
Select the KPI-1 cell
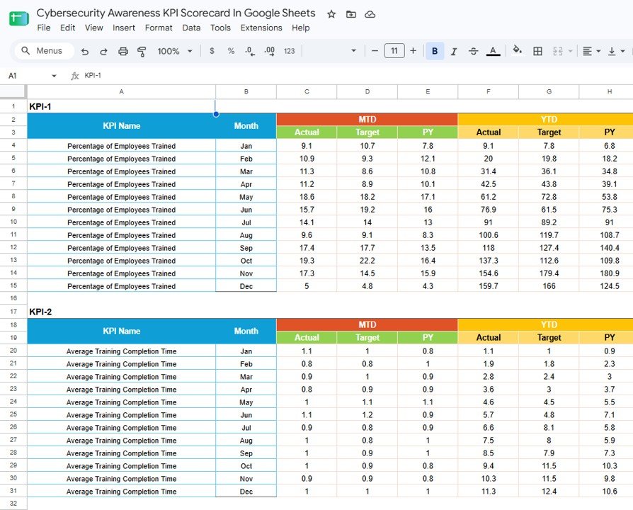click(x=121, y=106)
